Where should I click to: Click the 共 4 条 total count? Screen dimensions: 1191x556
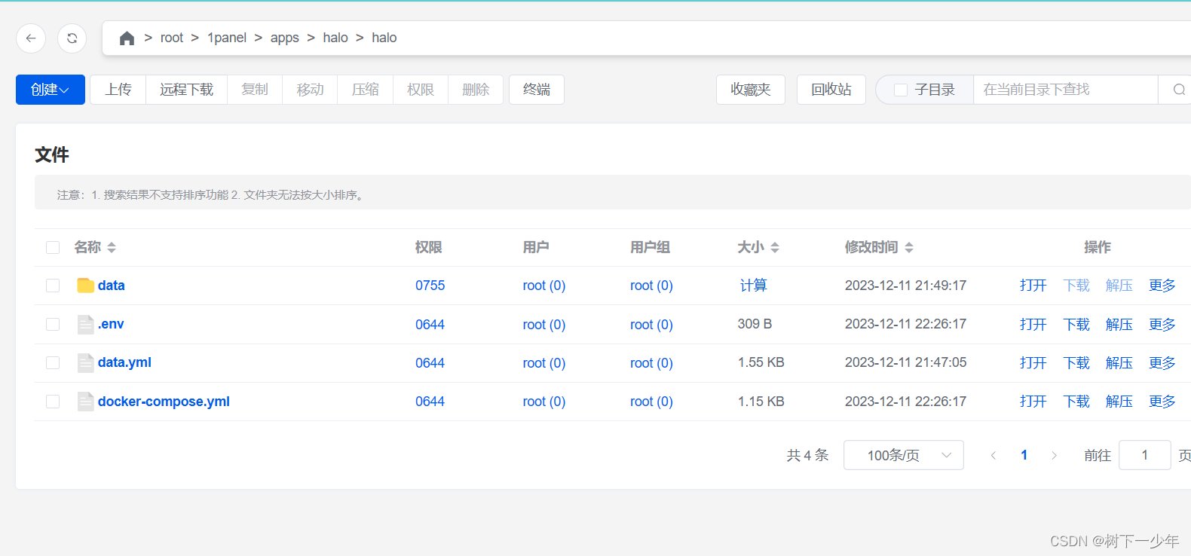pyautogui.click(x=807, y=455)
